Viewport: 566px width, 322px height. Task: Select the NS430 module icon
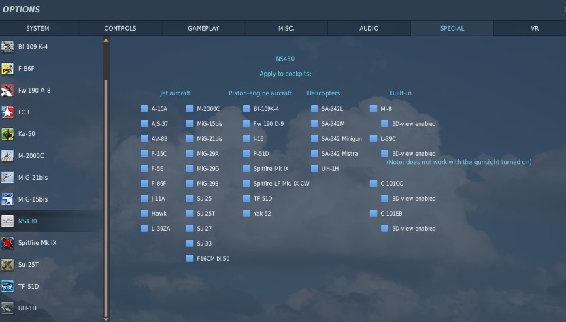click(x=7, y=221)
